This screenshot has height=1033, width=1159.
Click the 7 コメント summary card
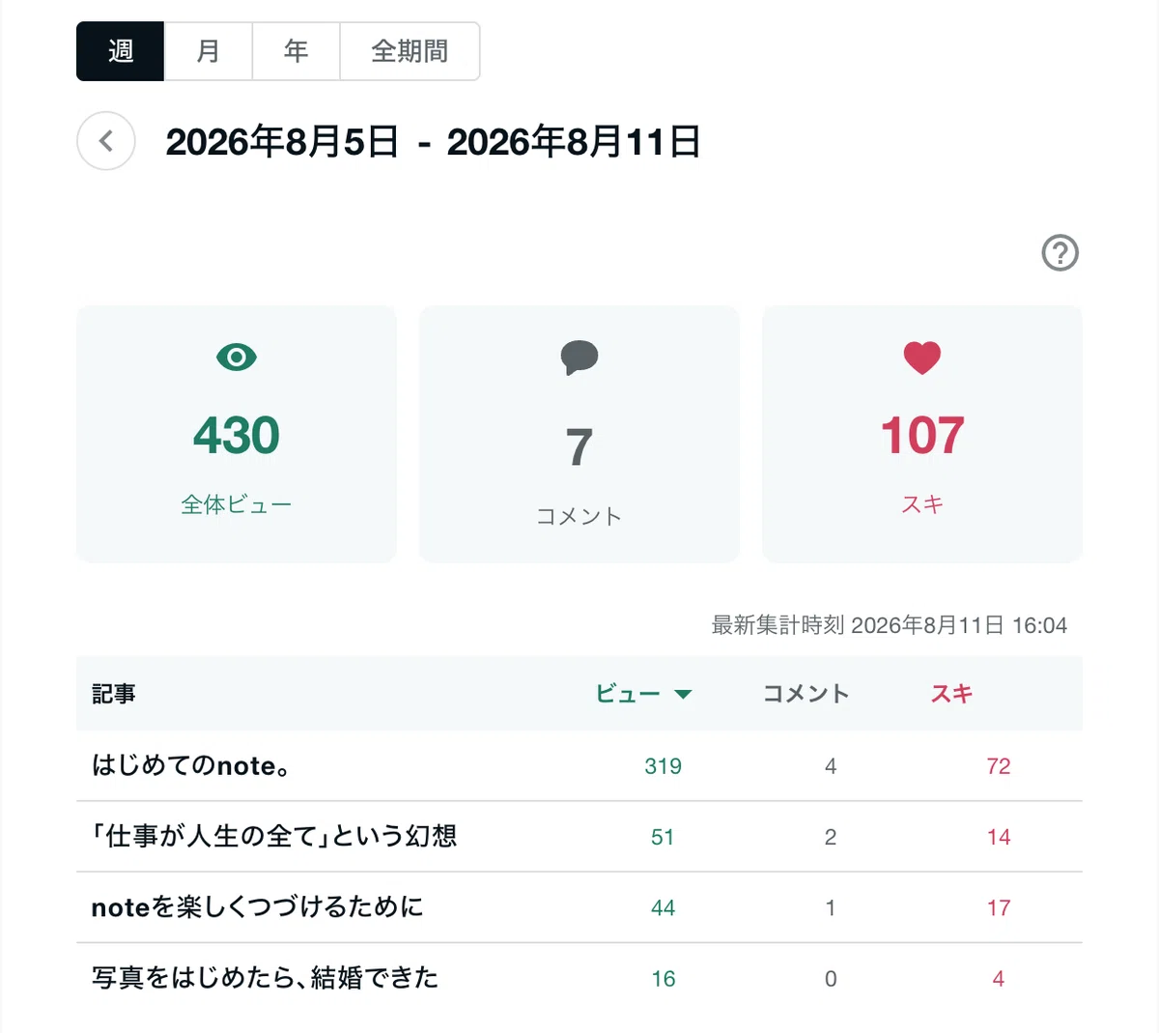579,434
